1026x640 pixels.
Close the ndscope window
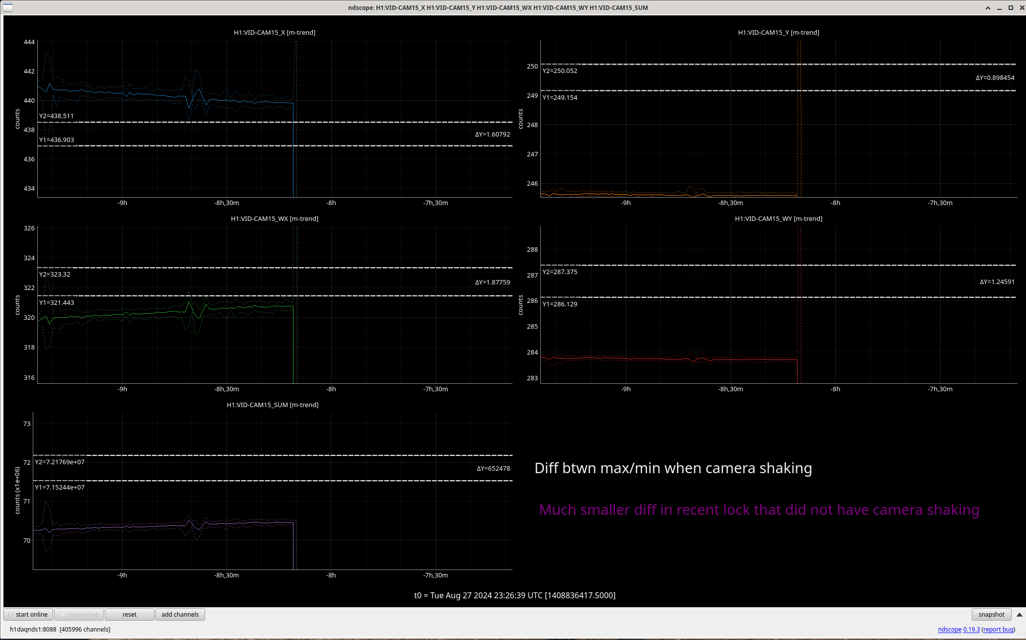point(1022,7)
